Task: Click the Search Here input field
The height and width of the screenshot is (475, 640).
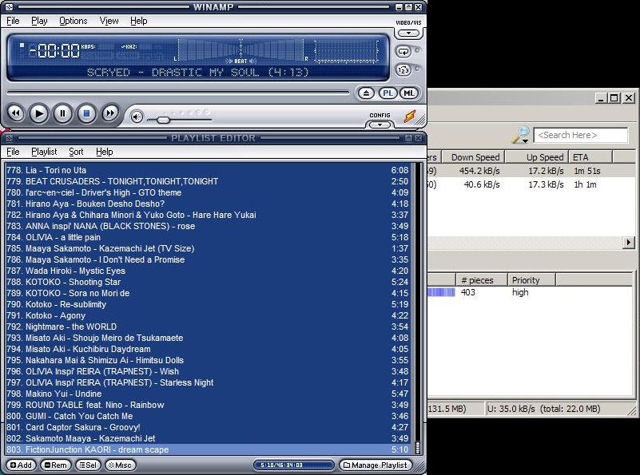Action: coord(580,136)
